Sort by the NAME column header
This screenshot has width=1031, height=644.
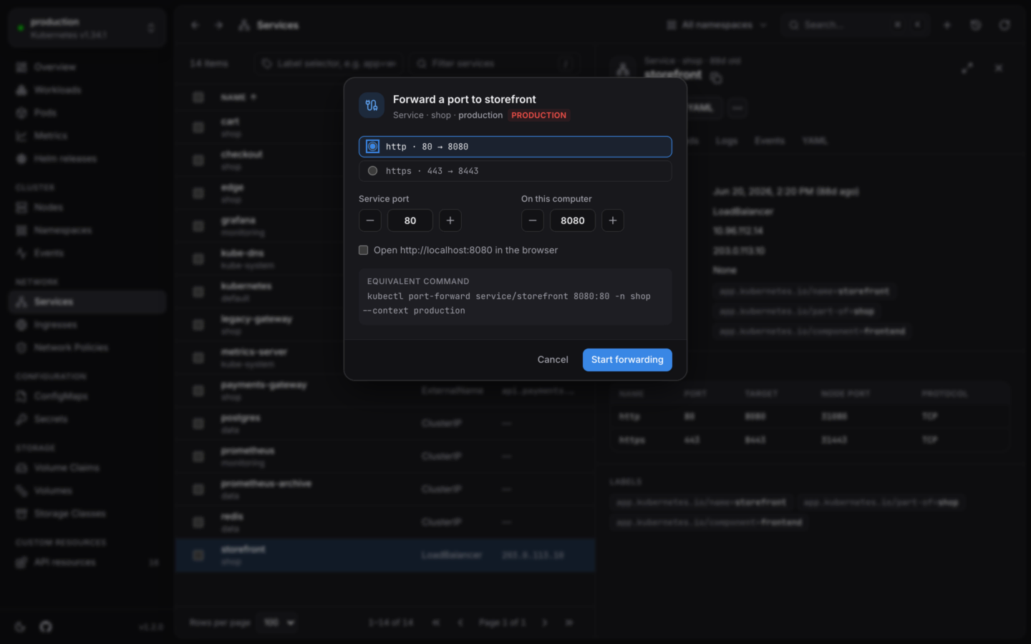[238, 97]
